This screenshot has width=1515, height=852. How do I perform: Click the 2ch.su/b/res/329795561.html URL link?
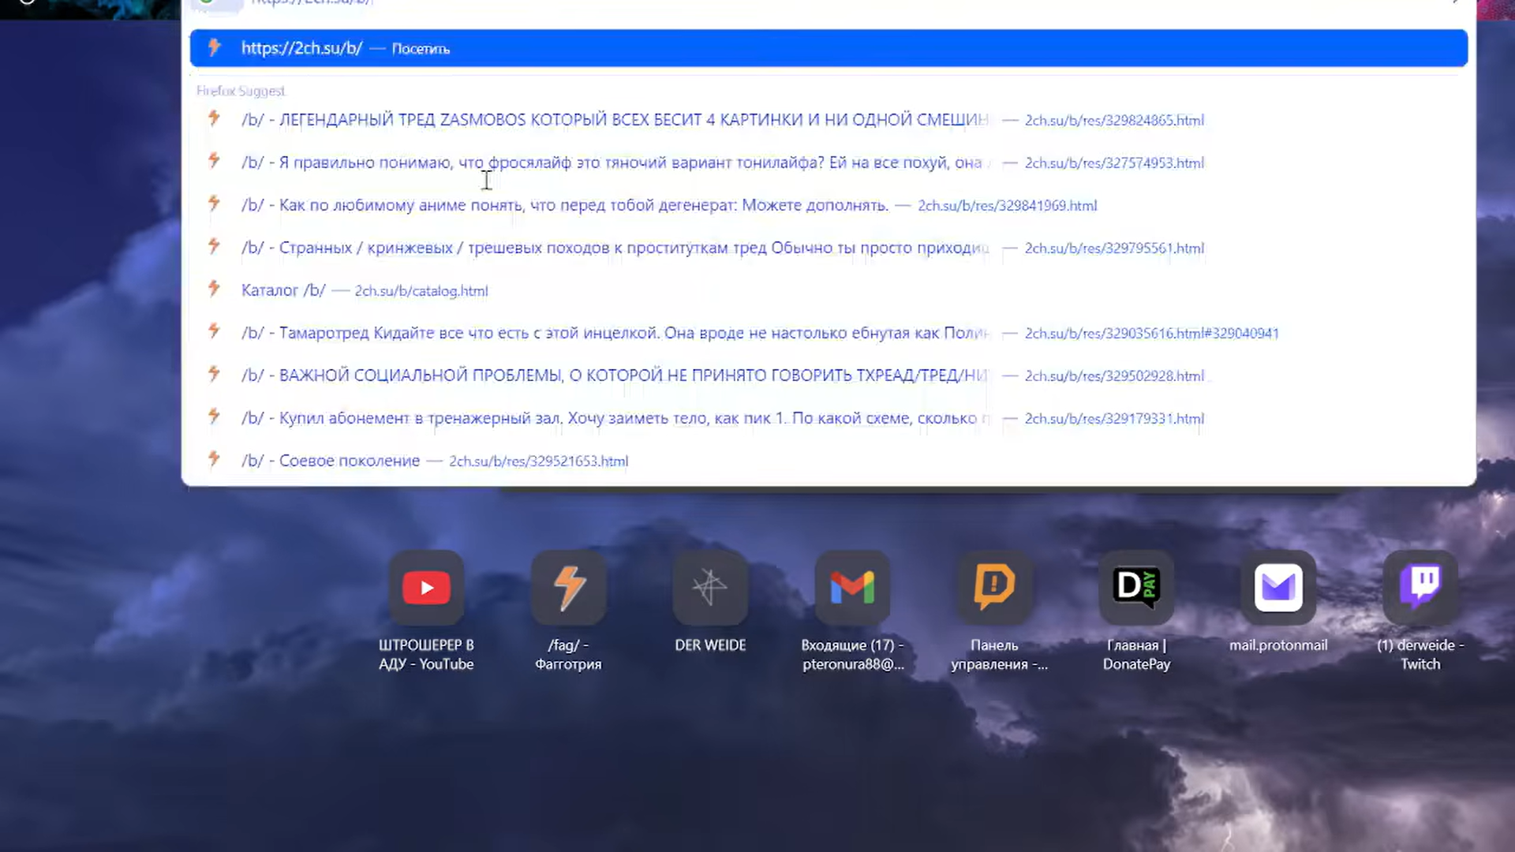pos(1114,248)
